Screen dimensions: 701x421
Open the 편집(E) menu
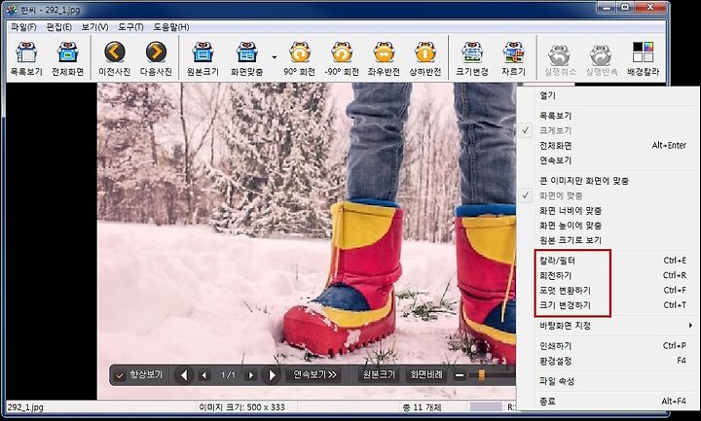pos(59,27)
